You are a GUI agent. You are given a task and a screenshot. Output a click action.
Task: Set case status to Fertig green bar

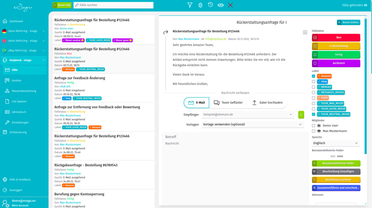pos(336,55)
